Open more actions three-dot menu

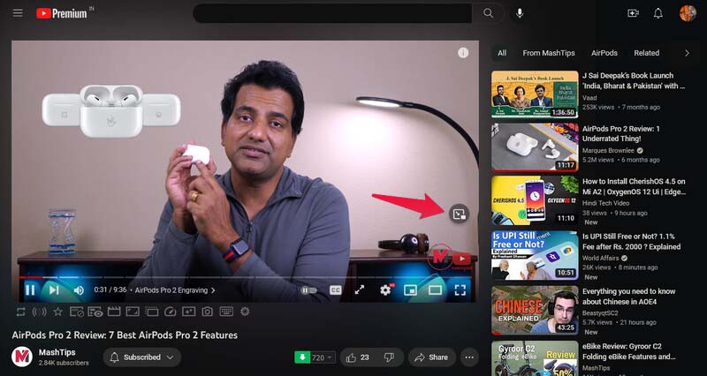click(x=469, y=357)
